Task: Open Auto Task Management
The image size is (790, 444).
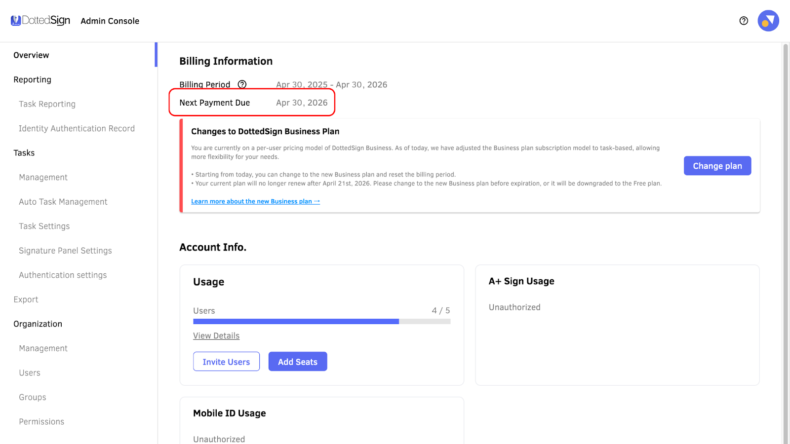Action: pos(63,202)
